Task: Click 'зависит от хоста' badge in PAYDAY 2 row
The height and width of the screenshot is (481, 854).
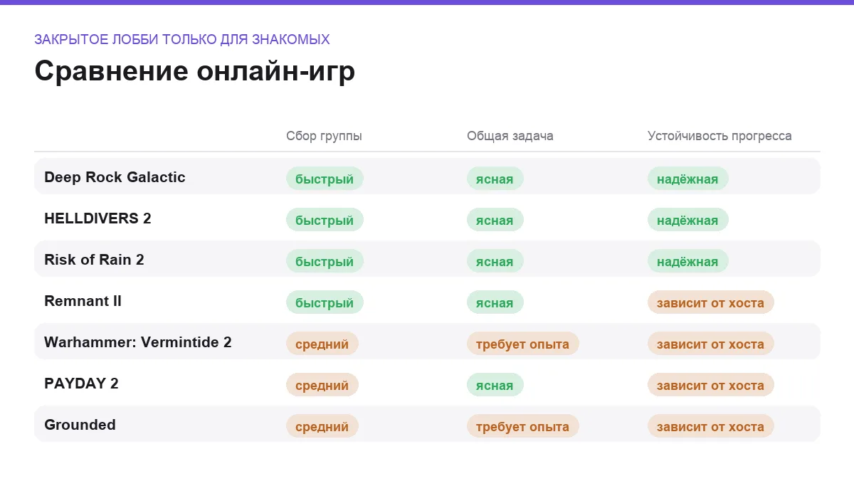Action: (710, 385)
